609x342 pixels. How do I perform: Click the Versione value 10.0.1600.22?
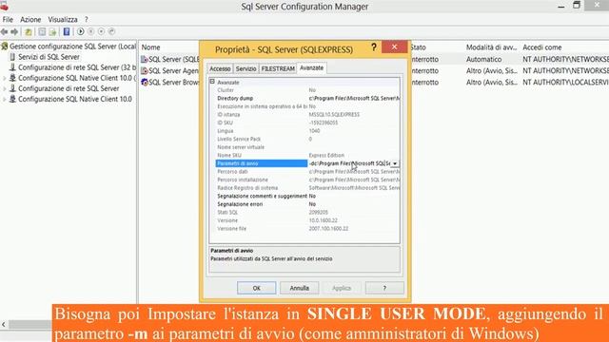pyautogui.click(x=324, y=220)
